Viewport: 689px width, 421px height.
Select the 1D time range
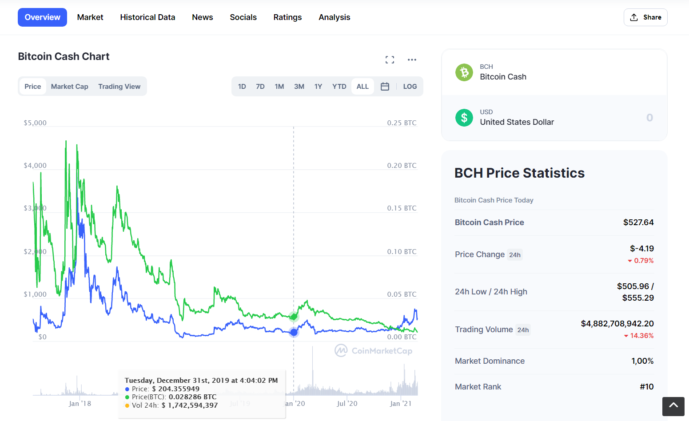(x=242, y=87)
